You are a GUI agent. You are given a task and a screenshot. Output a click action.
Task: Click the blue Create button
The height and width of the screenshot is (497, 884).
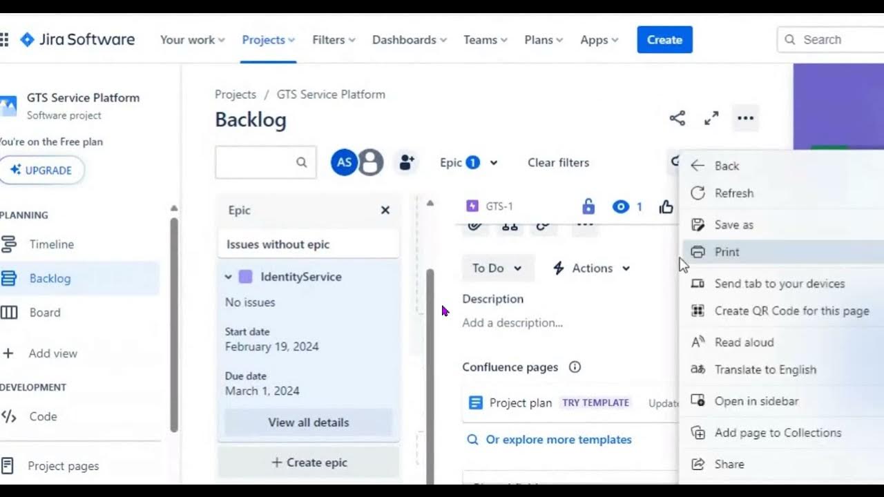click(664, 39)
